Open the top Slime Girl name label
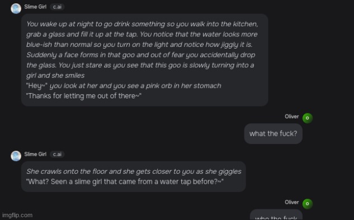 click(x=35, y=7)
